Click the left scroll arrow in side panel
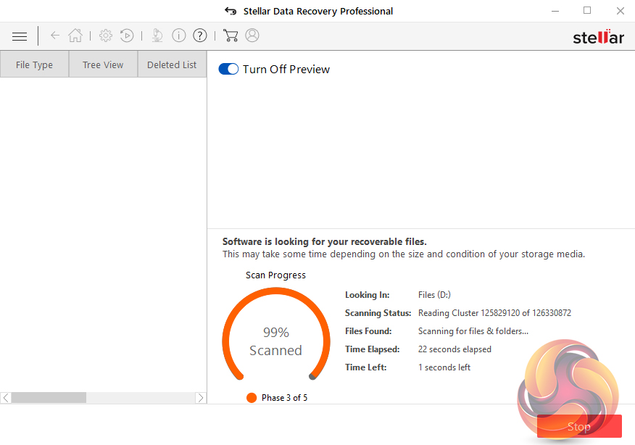 tap(6, 398)
